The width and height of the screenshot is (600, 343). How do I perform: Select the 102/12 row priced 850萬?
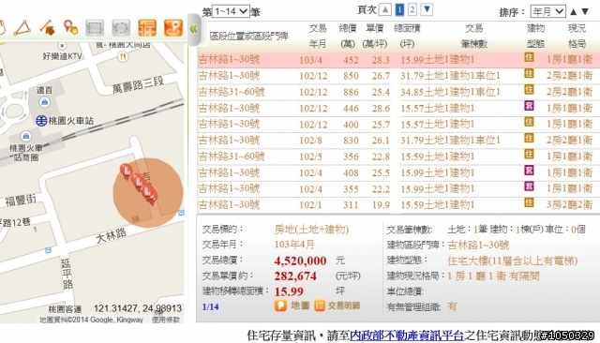point(398,76)
